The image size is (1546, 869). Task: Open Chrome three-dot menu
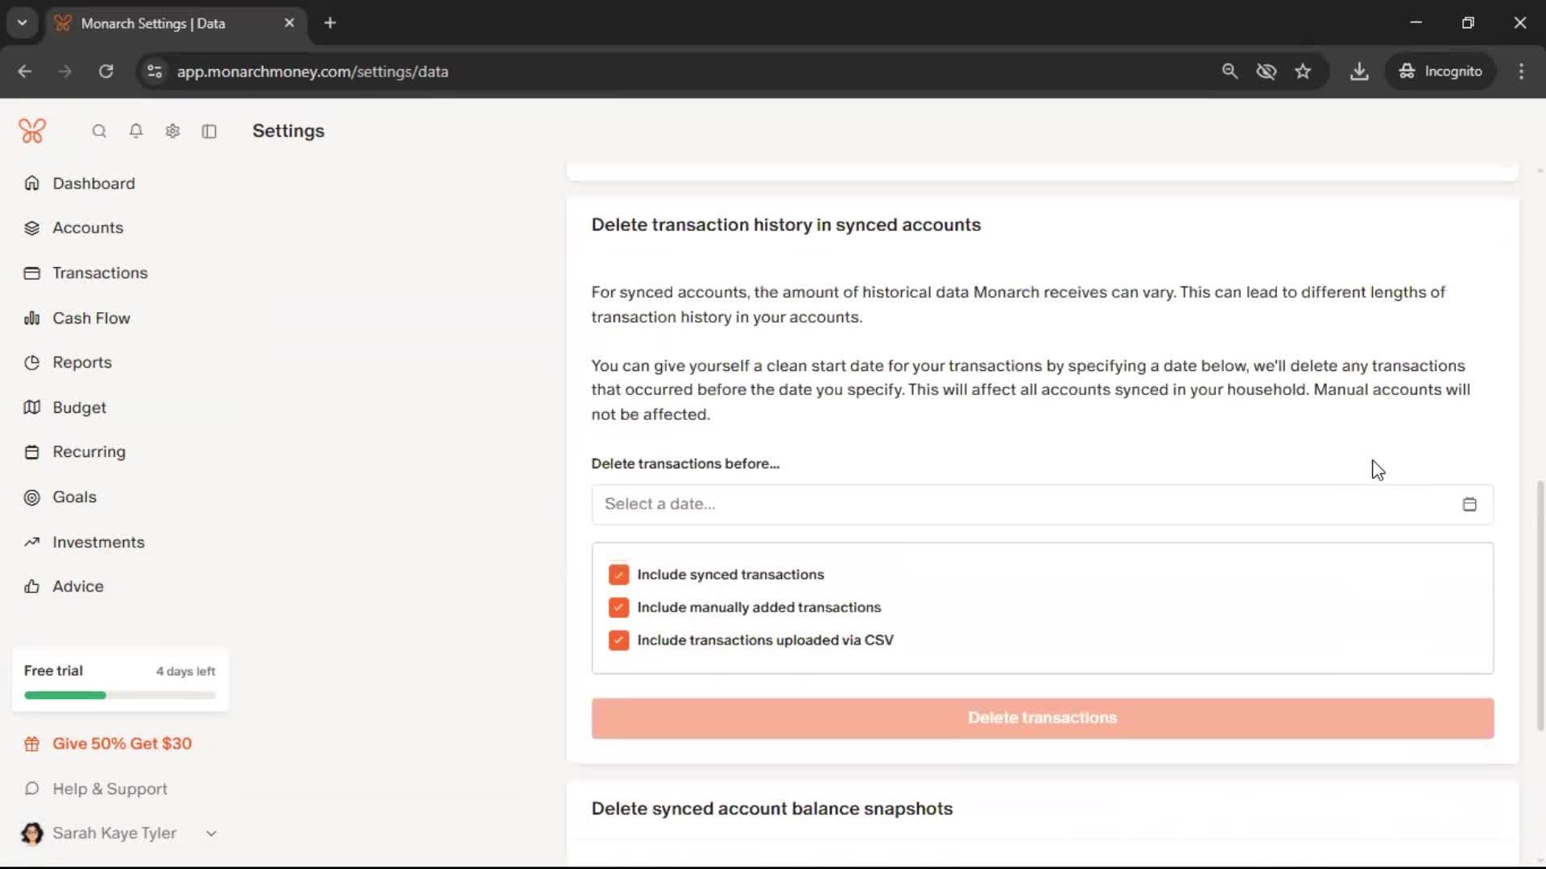[1521, 72]
